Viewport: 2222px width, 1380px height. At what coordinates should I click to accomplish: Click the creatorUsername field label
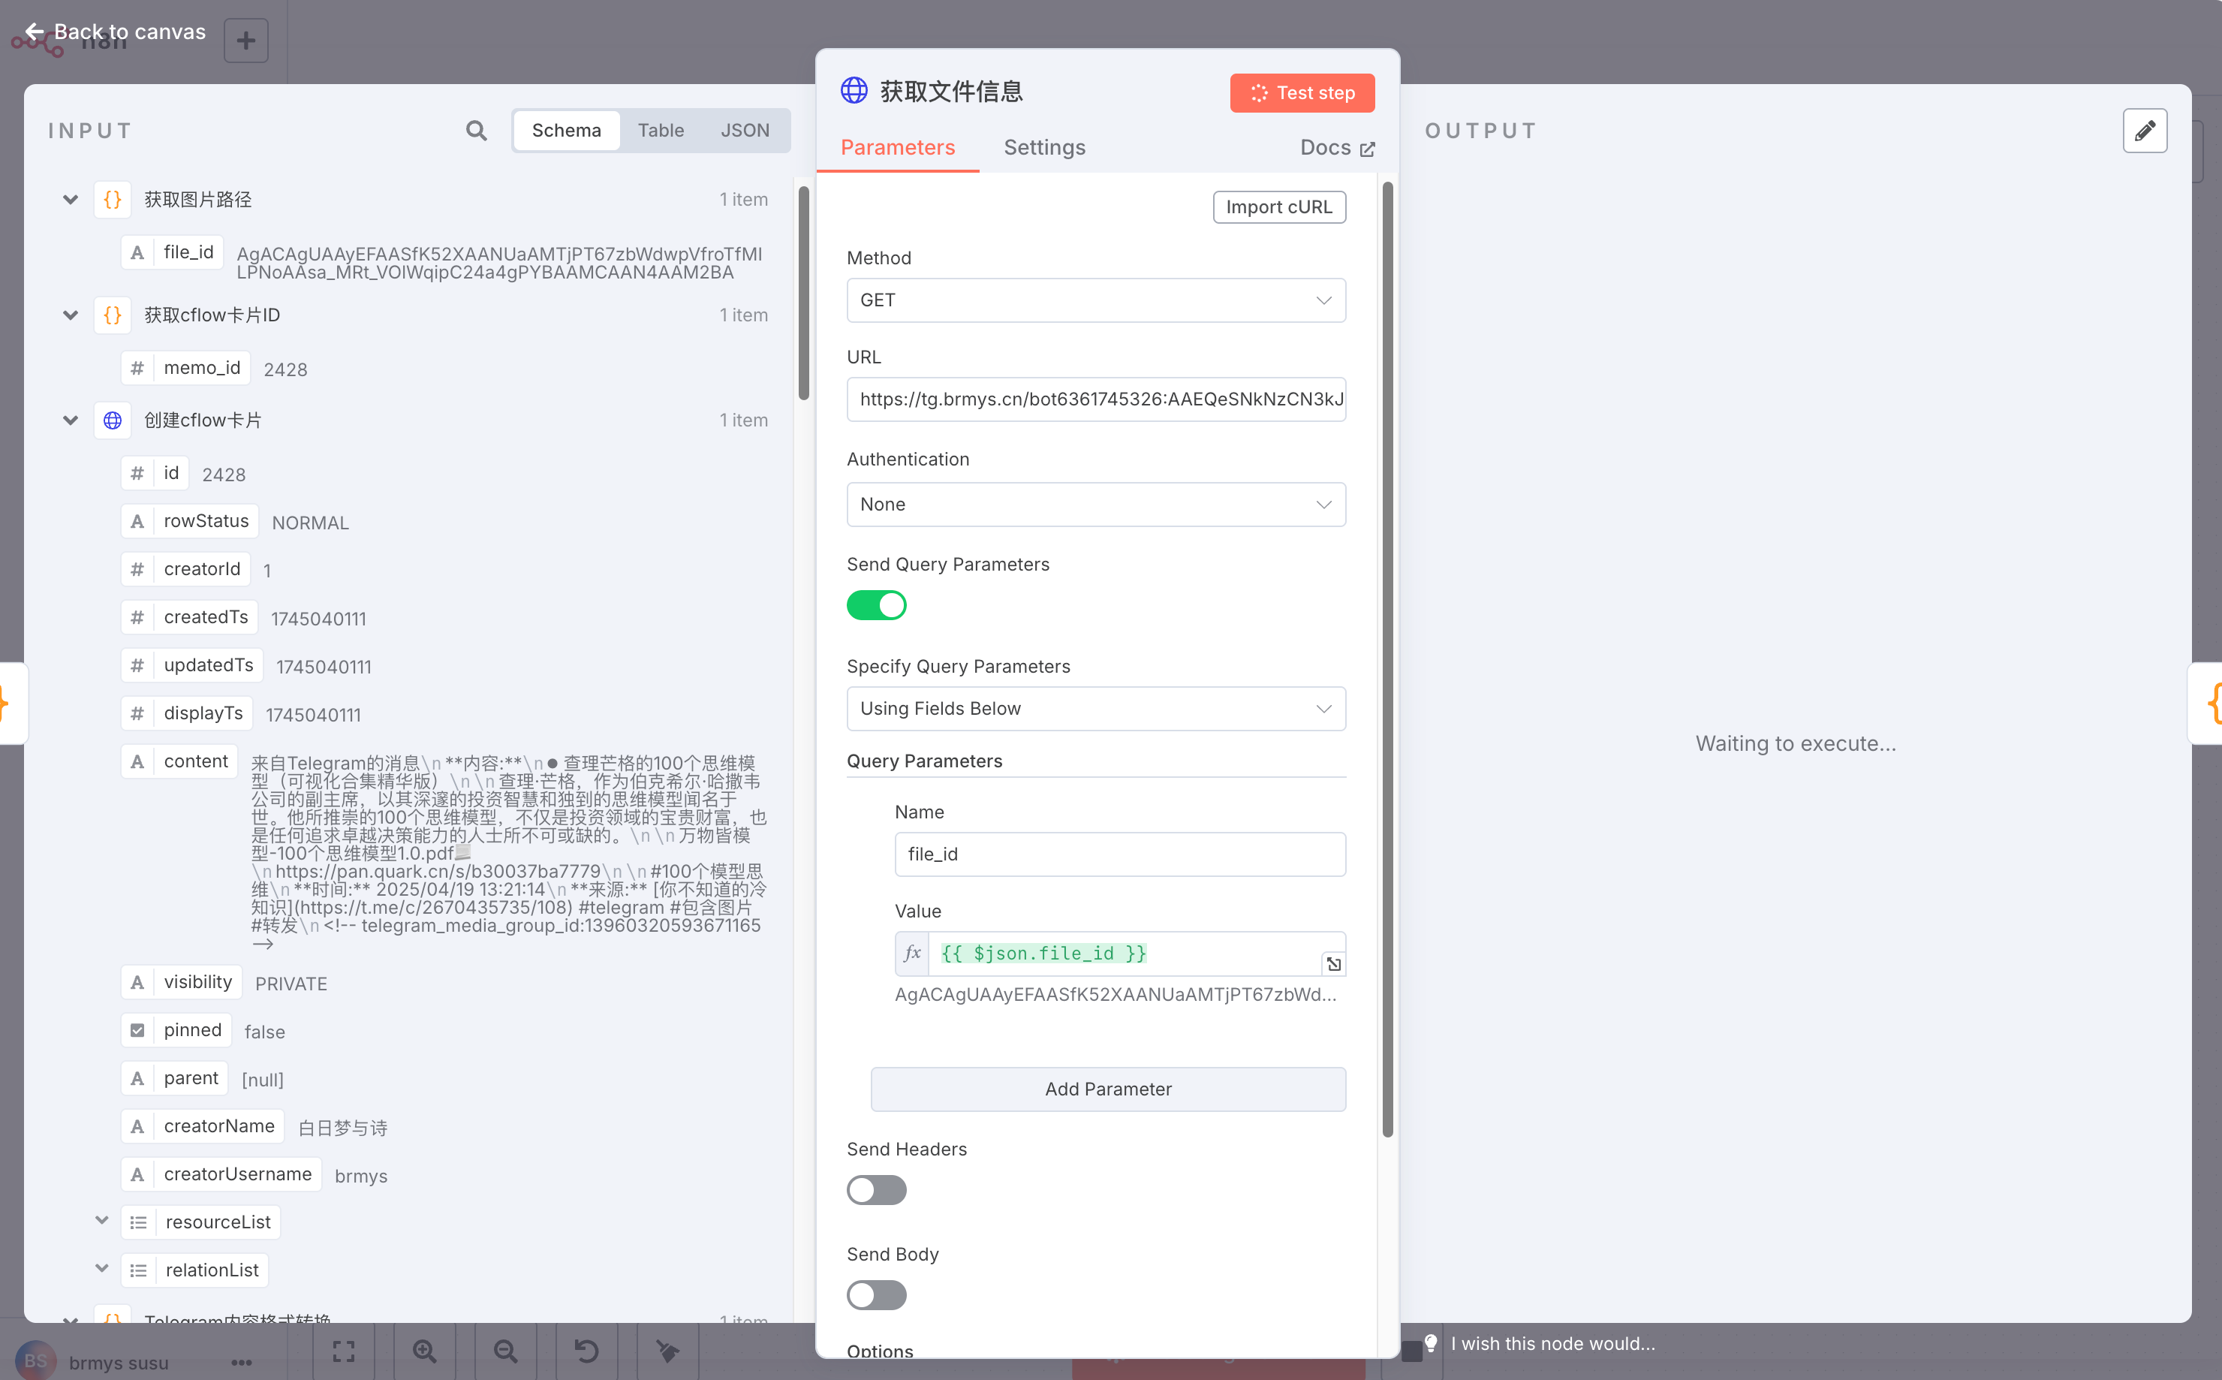(237, 1174)
